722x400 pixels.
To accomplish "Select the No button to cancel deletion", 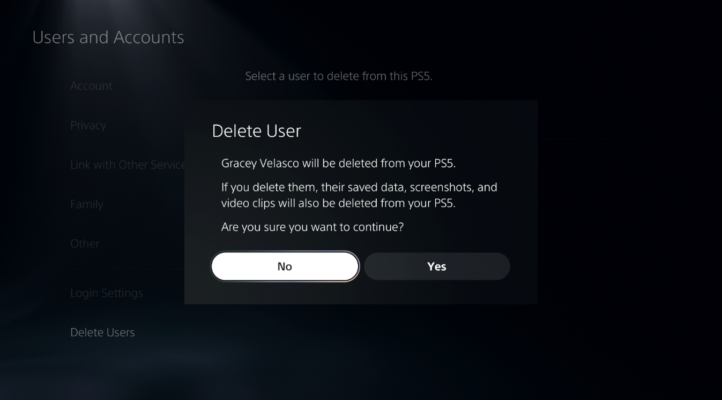I will click(x=285, y=266).
